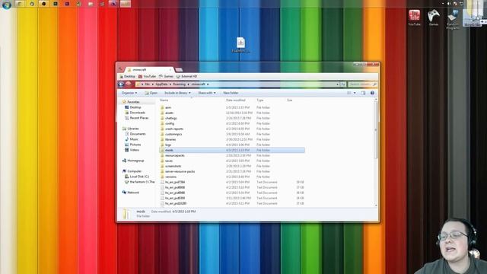Open Music library in navigation pane

pyautogui.click(x=132, y=139)
